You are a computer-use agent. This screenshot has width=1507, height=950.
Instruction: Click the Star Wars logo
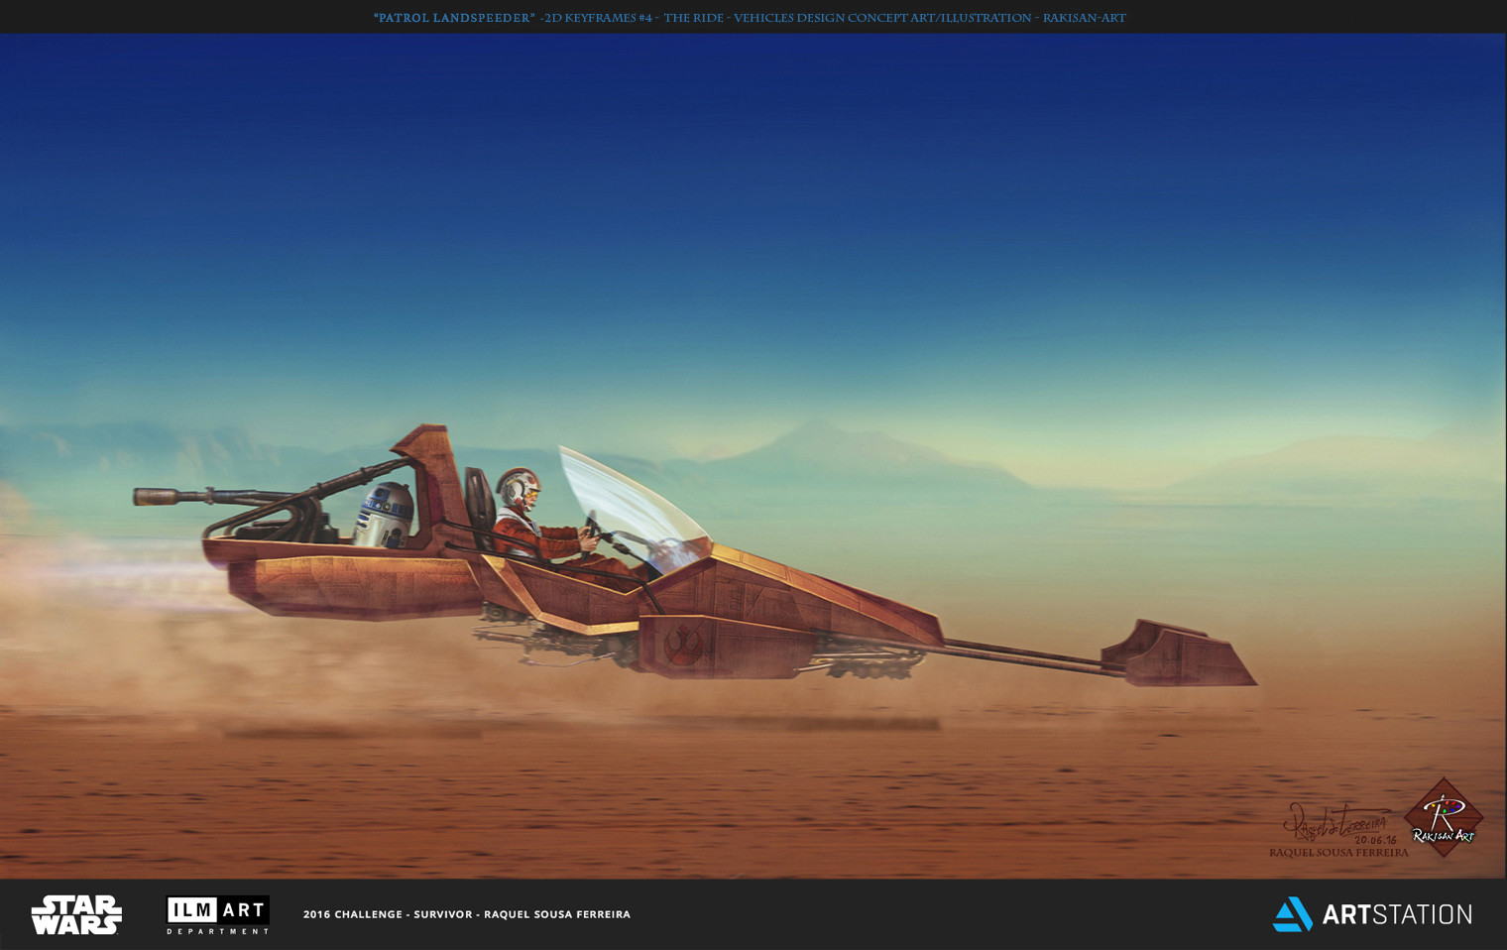pos(76,914)
